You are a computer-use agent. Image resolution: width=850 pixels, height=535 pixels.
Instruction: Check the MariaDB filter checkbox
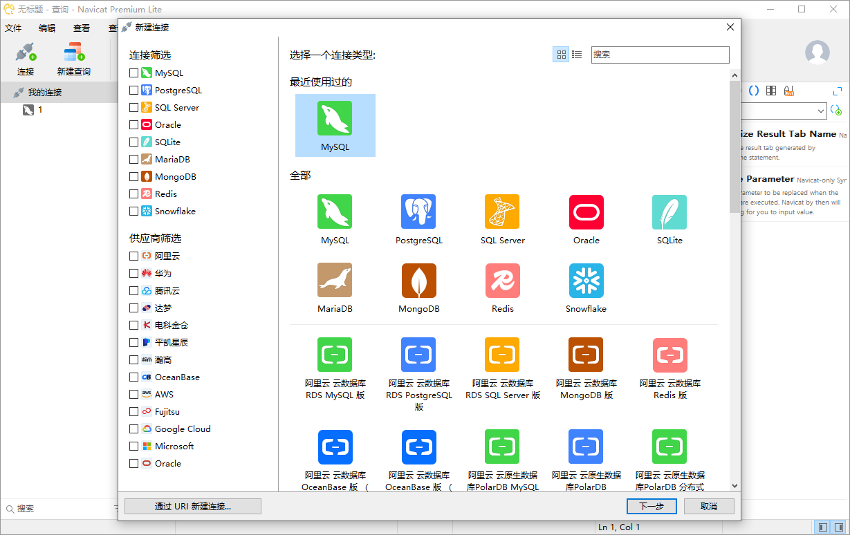point(133,159)
